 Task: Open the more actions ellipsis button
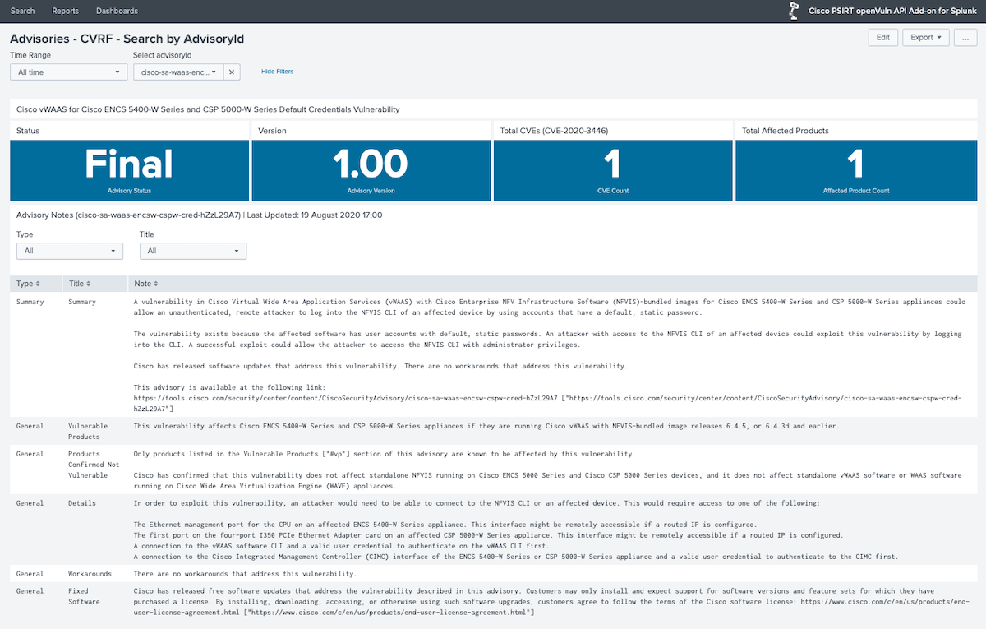click(x=965, y=38)
